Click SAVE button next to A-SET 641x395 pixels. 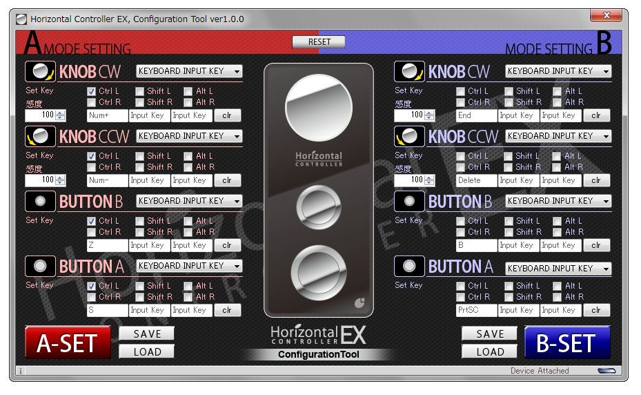coord(146,334)
